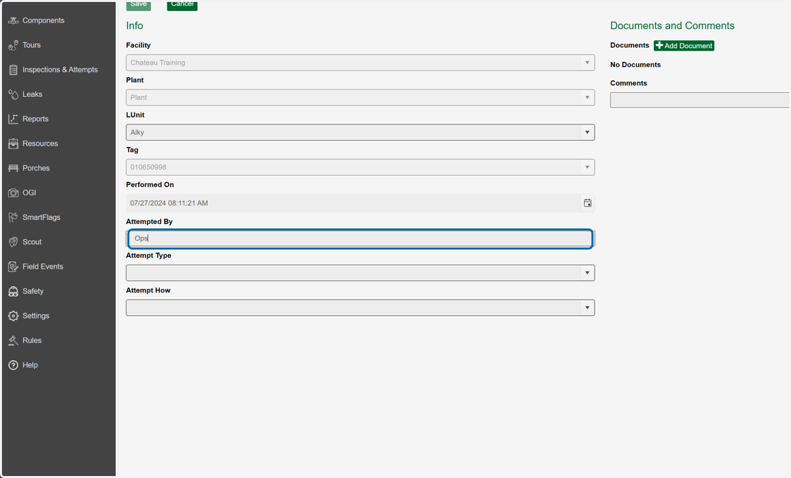Open Inspections & Attempts section

pyautogui.click(x=60, y=70)
